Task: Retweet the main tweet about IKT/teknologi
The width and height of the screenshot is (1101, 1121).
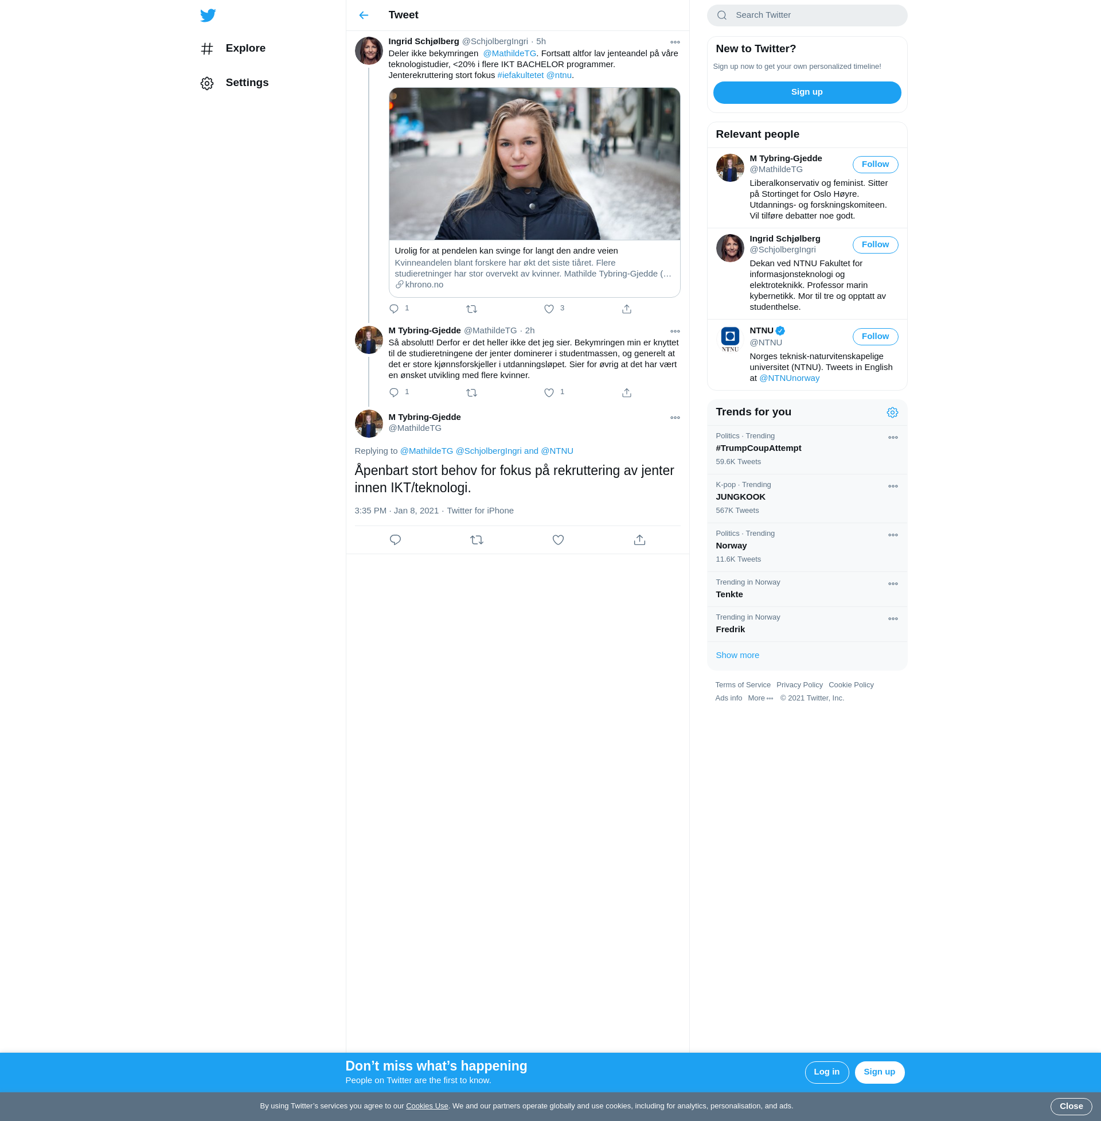Action: click(477, 540)
